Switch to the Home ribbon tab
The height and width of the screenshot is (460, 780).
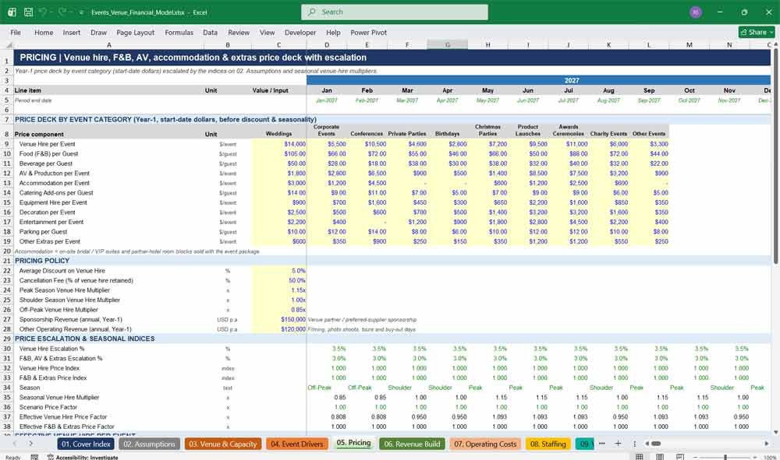click(x=44, y=32)
